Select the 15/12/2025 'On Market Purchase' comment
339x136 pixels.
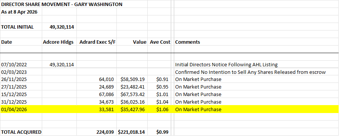198,95
